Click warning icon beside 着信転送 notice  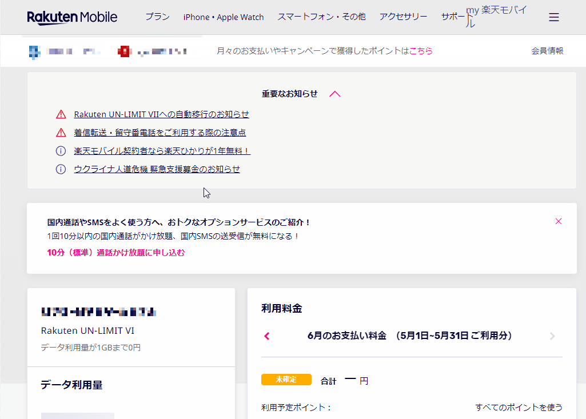coord(61,133)
